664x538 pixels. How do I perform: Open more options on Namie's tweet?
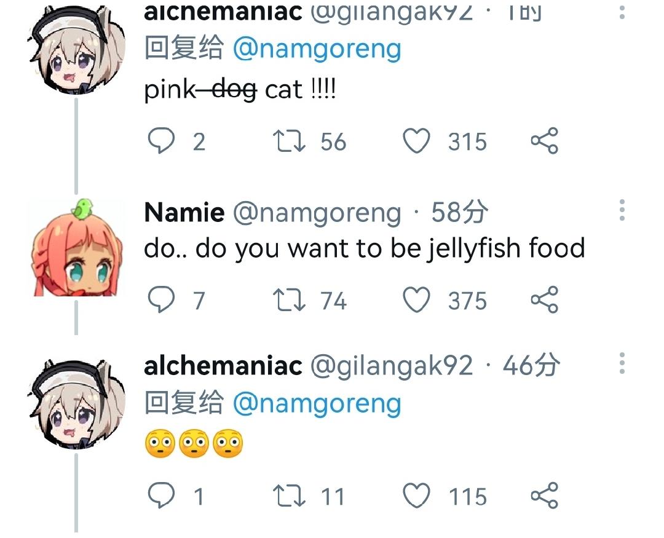pyautogui.click(x=622, y=210)
